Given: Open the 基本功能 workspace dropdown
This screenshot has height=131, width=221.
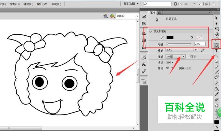Looking at the screenshot, I should point(131,4).
